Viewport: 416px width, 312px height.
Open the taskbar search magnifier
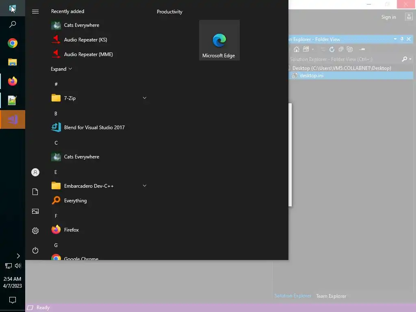[13, 24]
